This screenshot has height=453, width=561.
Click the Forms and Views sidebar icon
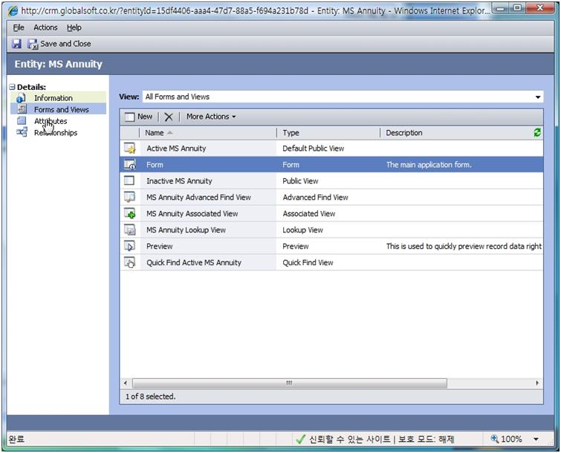[x=22, y=108]
